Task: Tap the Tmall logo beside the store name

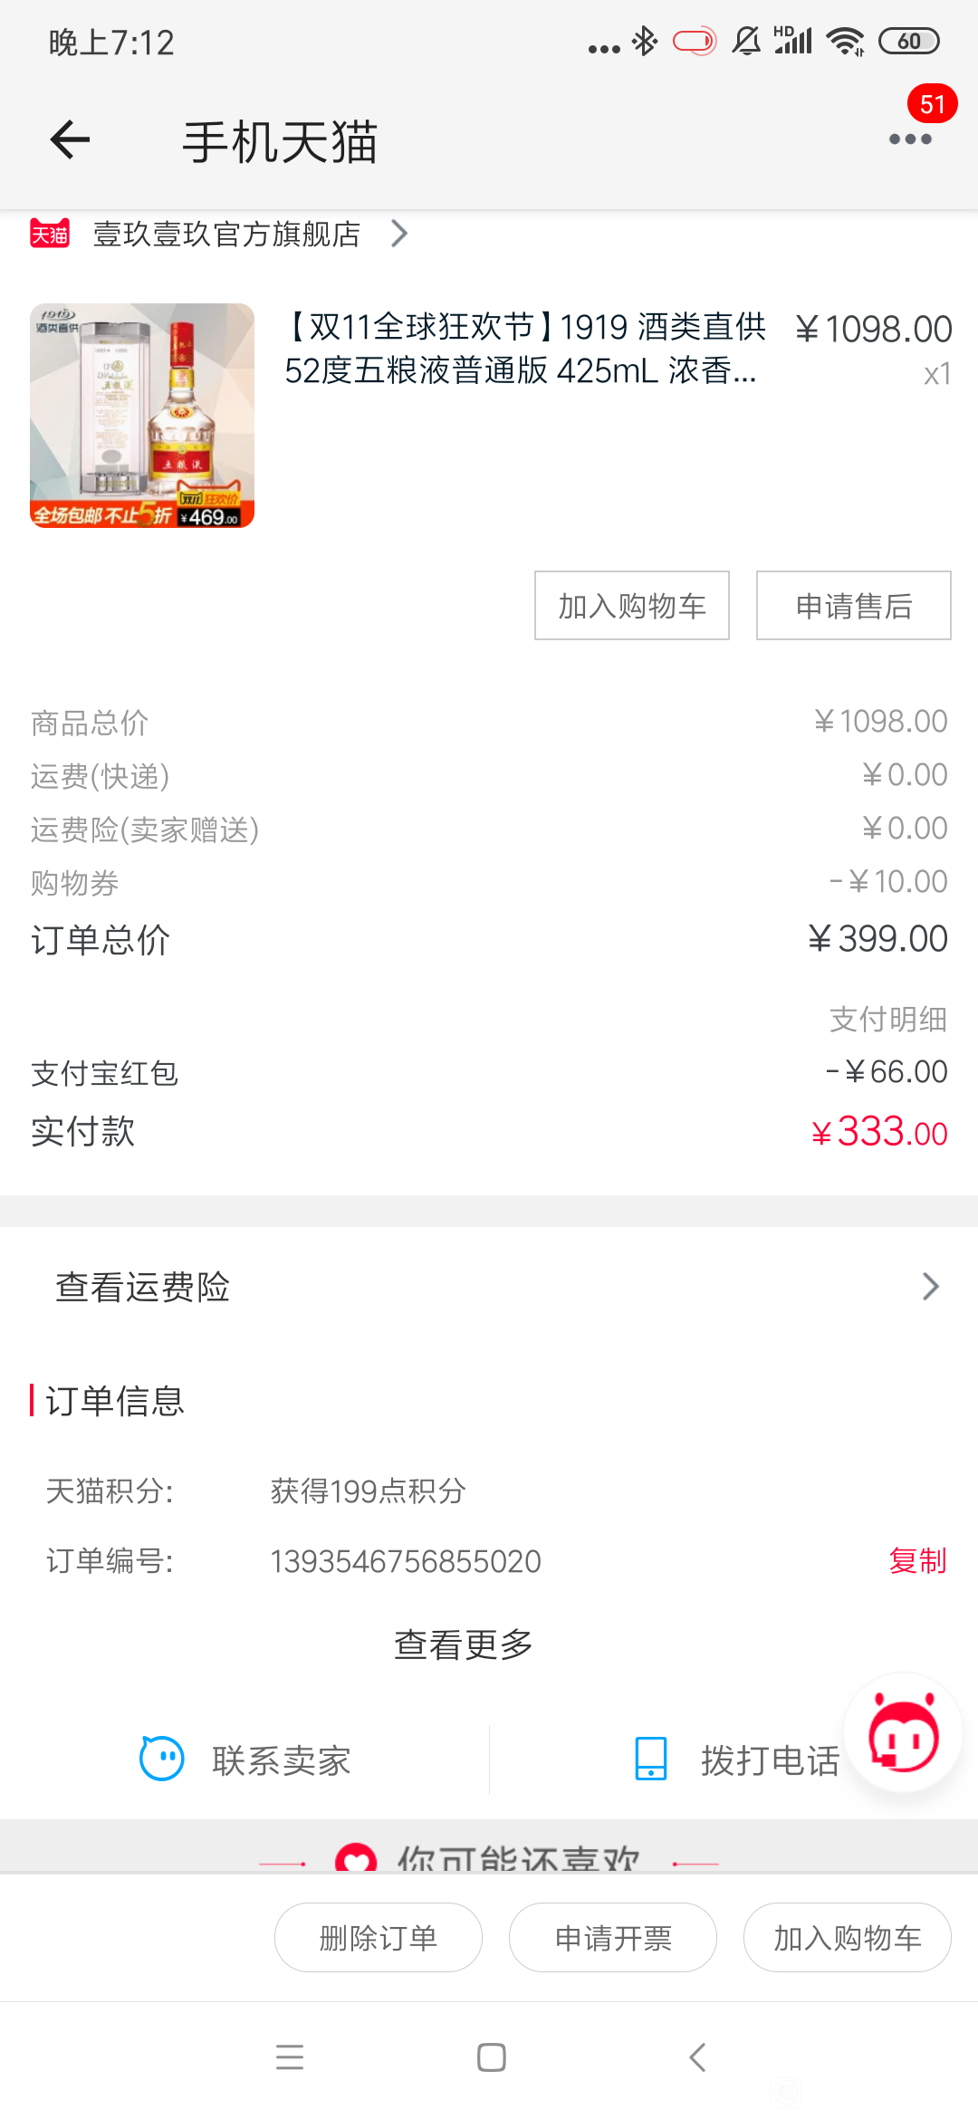Action: pos(50,234)
